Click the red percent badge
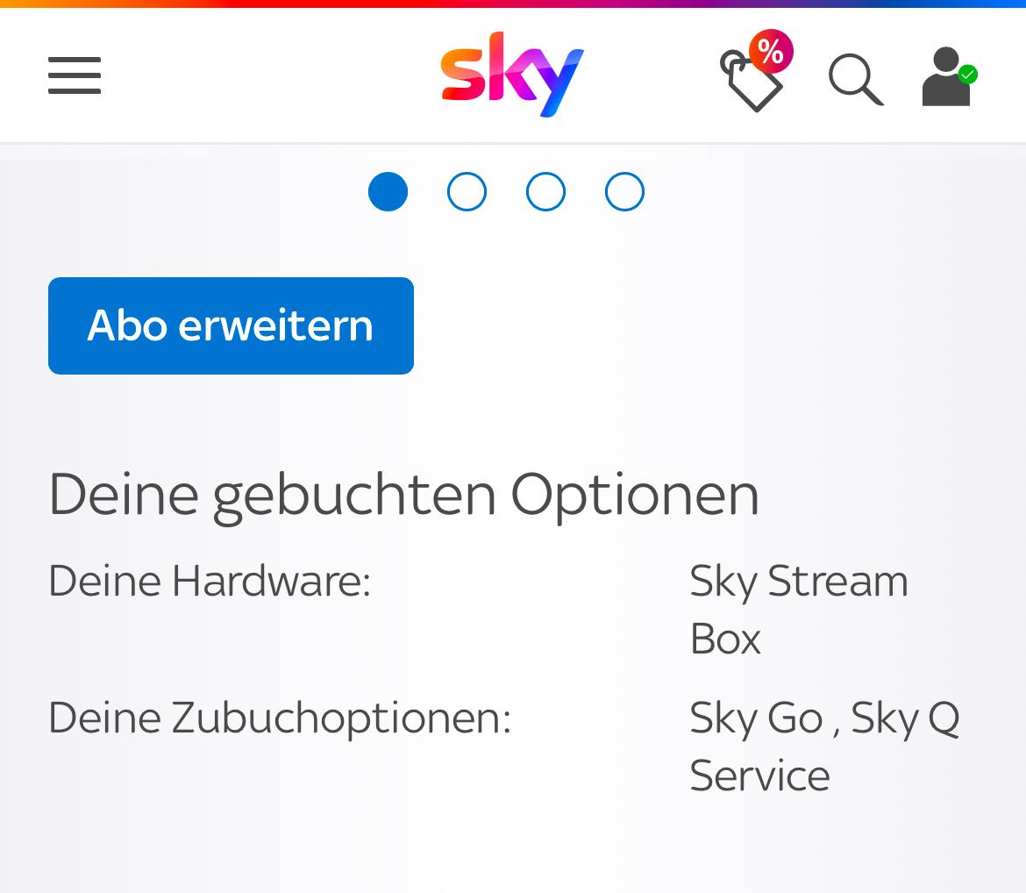This screenshot has height=893, width=1026. pos(771,51)
